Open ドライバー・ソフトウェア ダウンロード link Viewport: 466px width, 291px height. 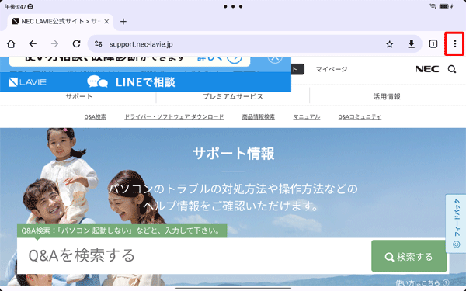tap(174, 116)
